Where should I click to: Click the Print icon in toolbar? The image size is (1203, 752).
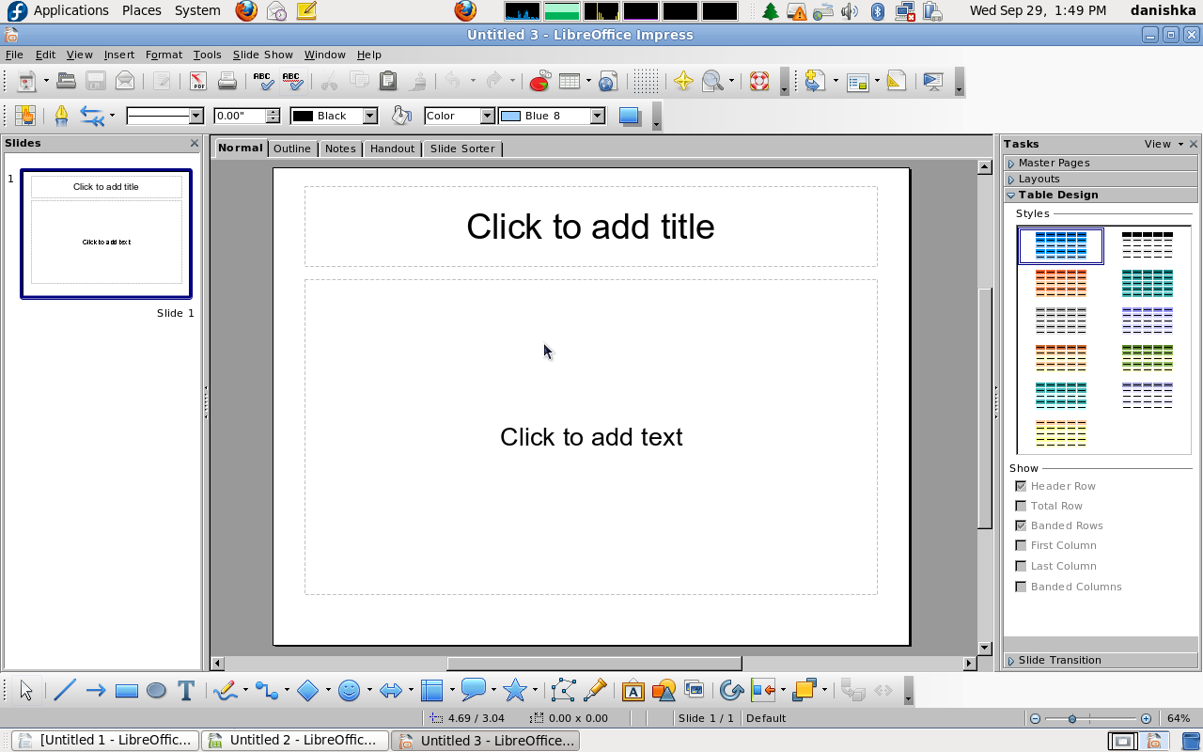click(227, 82)
